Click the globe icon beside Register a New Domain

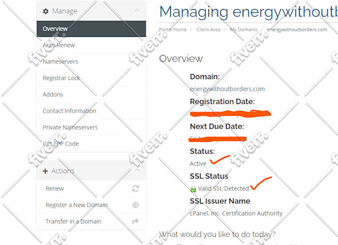[x=135, y=205]
